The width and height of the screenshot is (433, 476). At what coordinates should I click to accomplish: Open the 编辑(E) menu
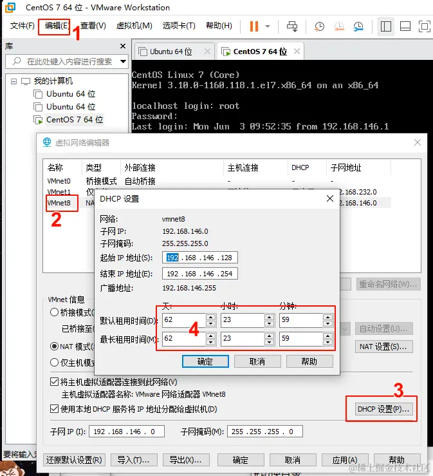click(x=57, y=26)
